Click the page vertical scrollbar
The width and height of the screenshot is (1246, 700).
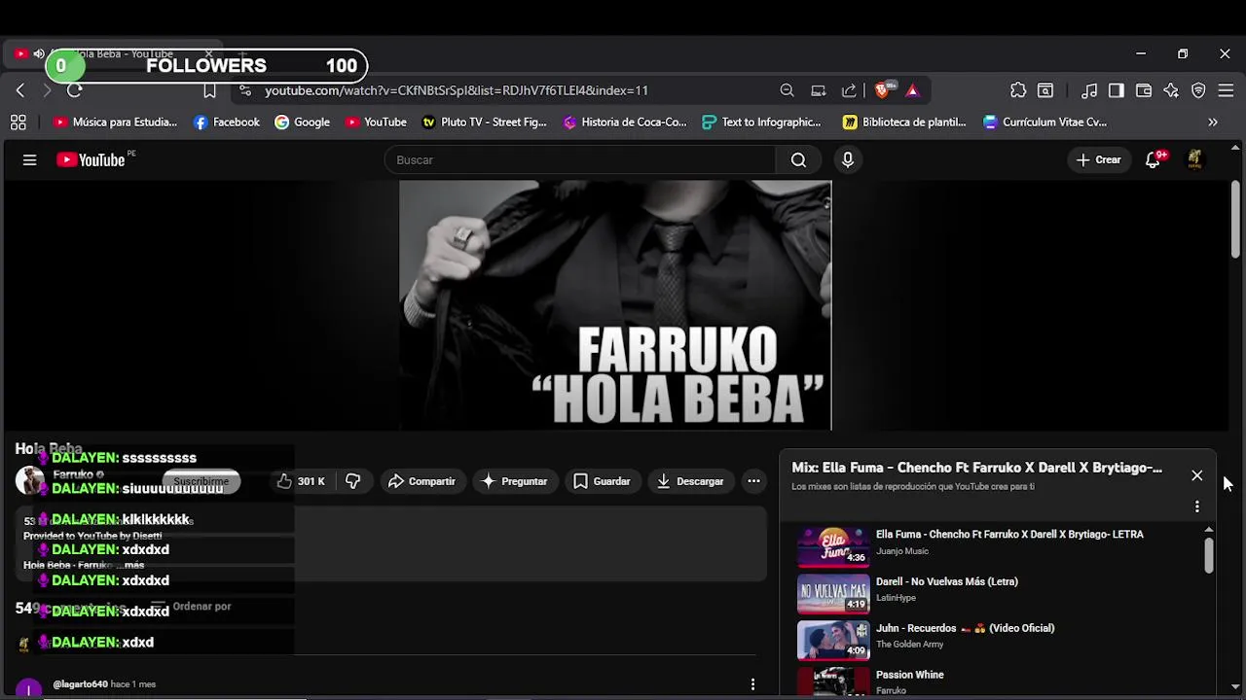coord(1236,219)
